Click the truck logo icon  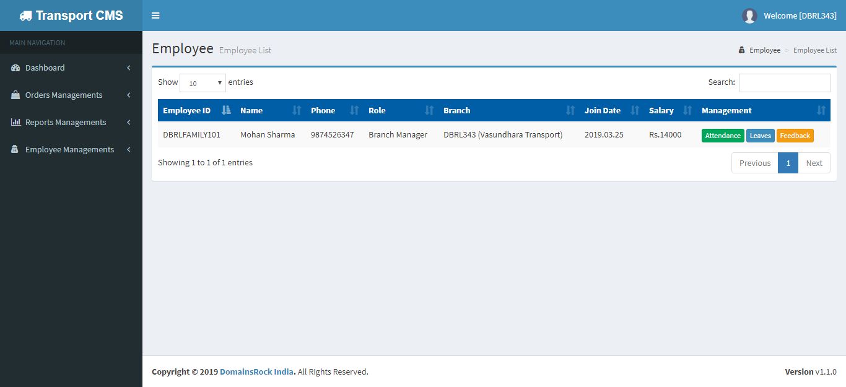(25, 15)
